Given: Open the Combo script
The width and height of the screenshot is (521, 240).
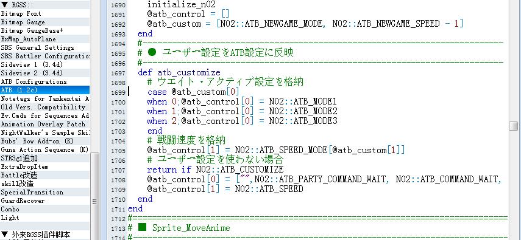Looking at the screenshot, I should [45, 209].
